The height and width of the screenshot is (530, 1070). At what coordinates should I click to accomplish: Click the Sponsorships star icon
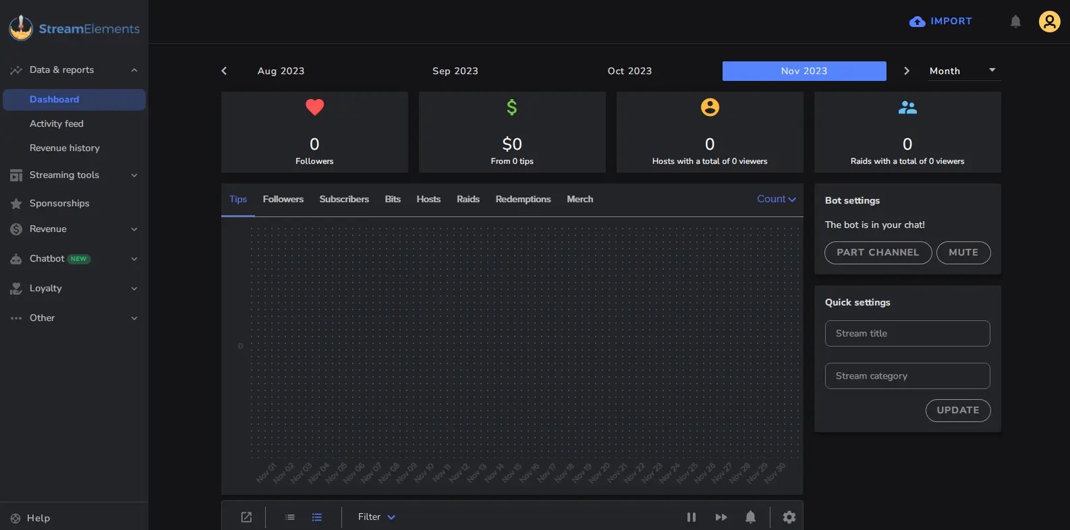pos(16,204)
